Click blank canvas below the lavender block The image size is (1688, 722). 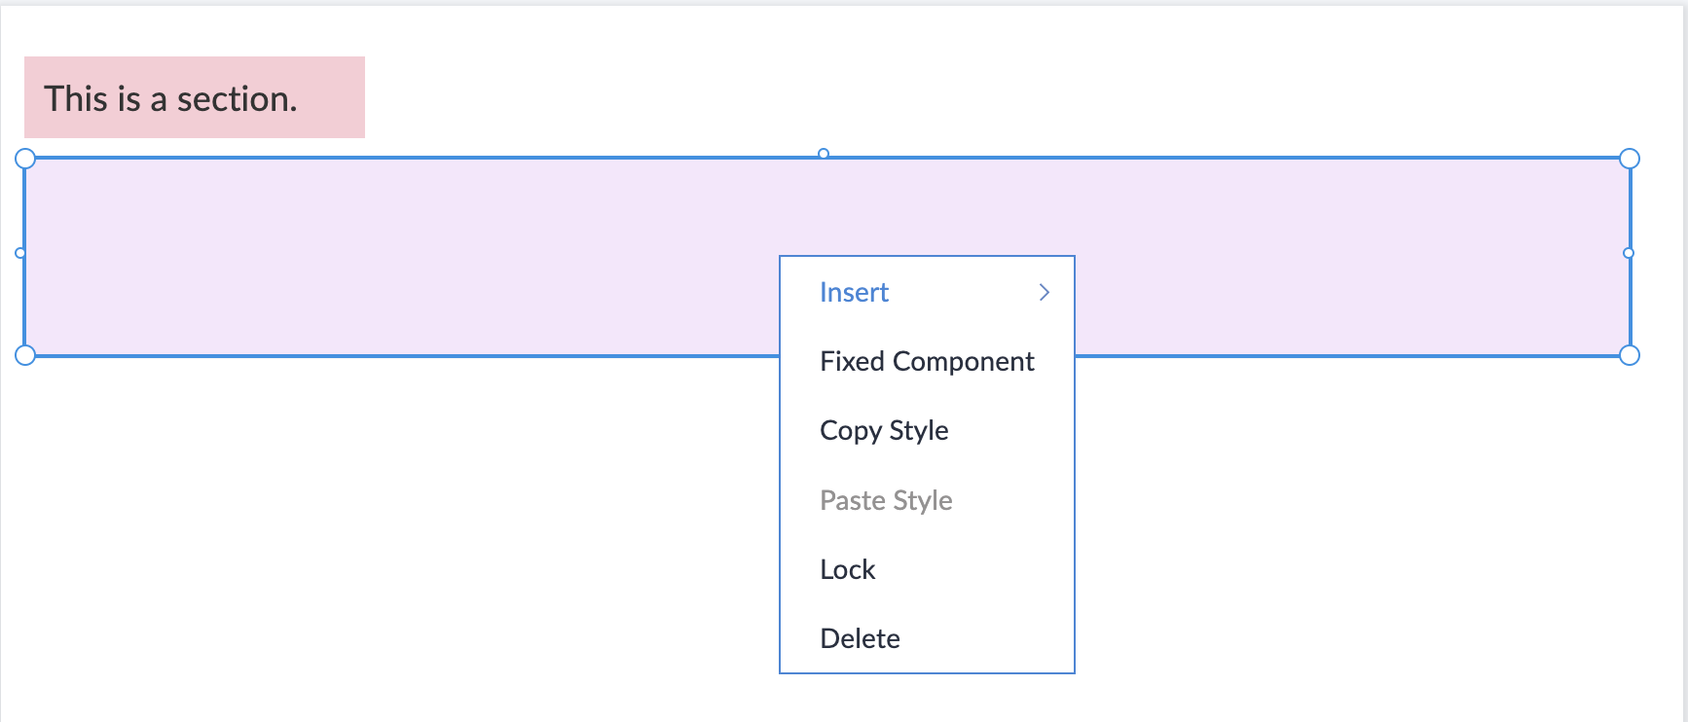coord(389,535)
